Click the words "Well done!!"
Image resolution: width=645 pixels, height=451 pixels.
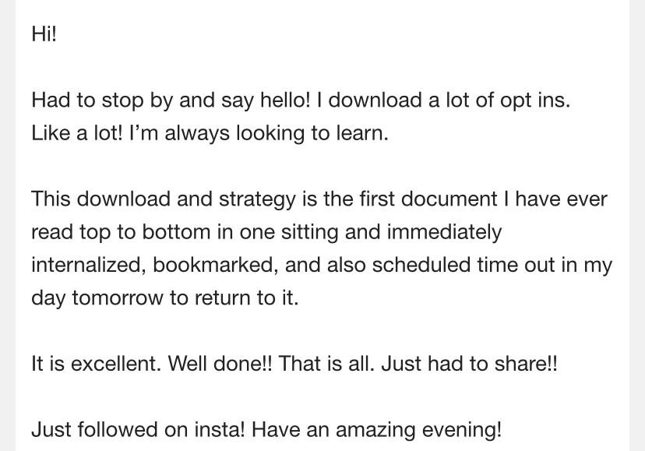point(220,363)
